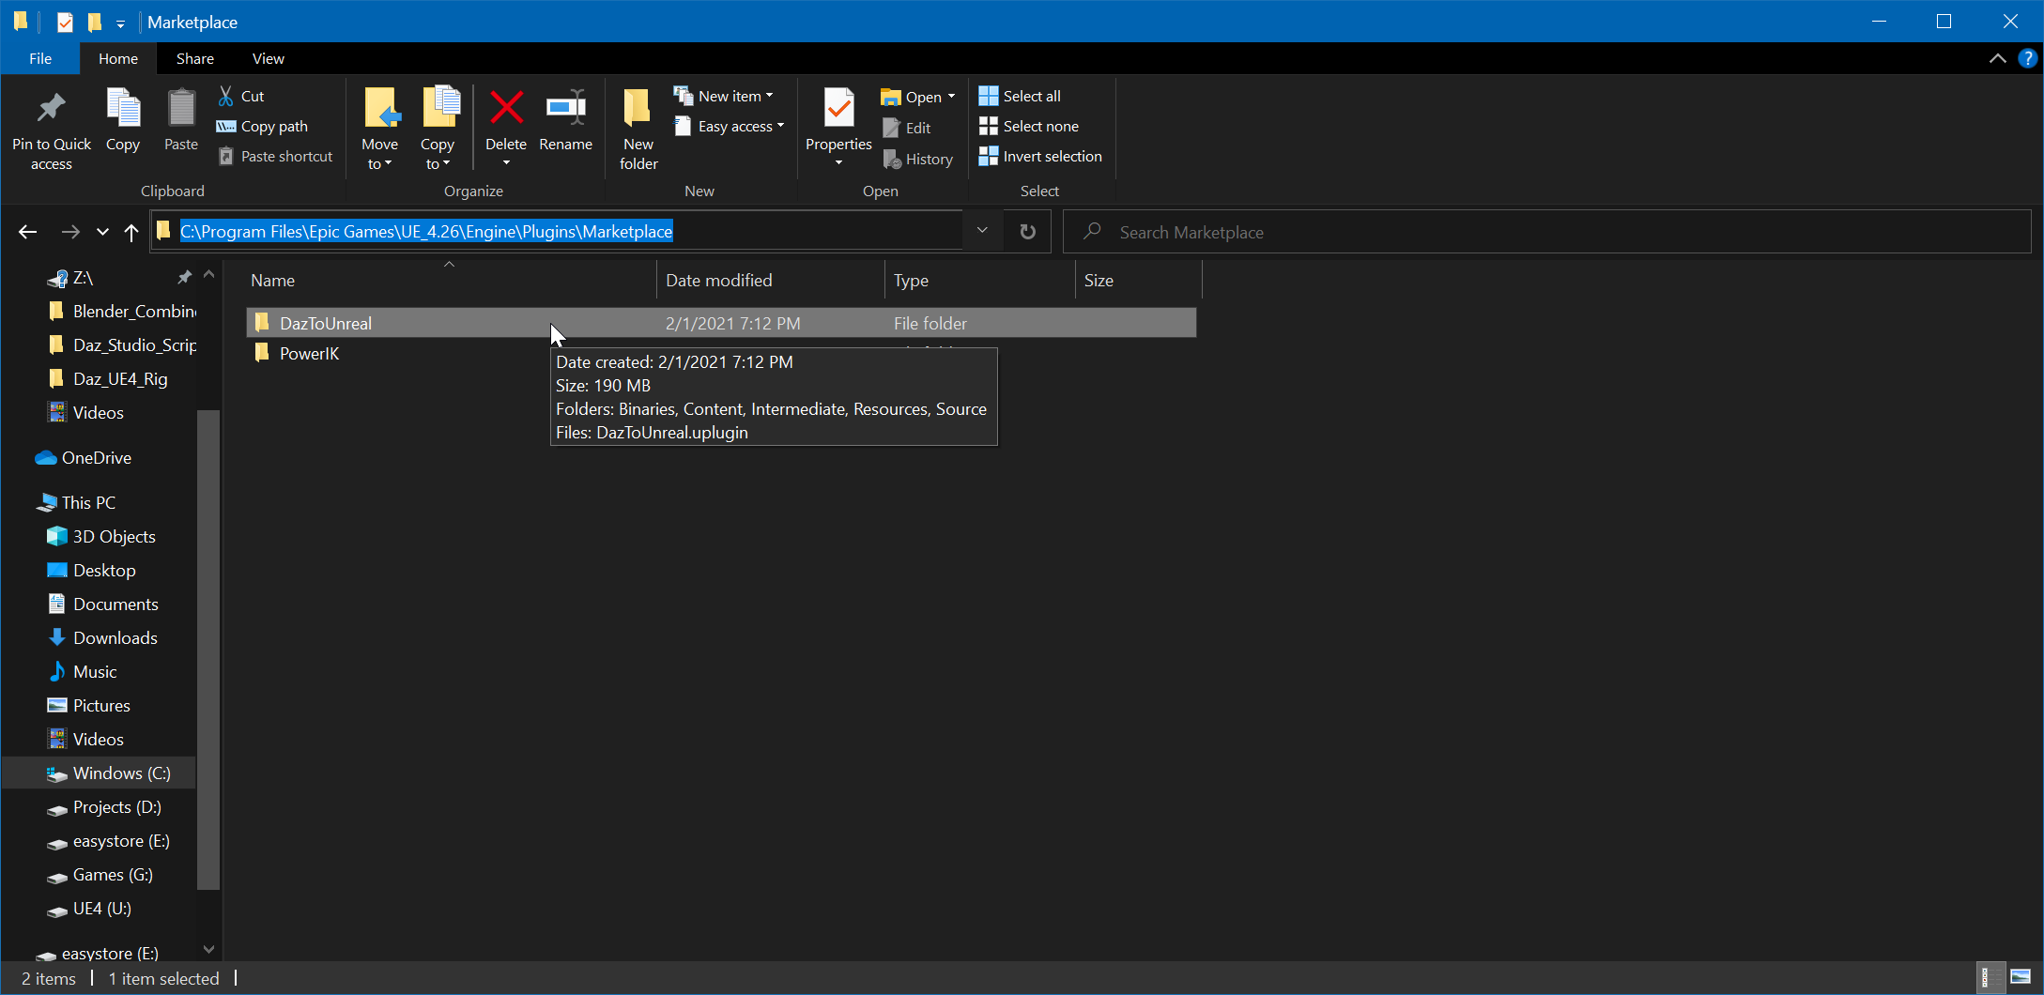Click the Copy icon in Clipboard group
Viewport: 2044px width, 995px height.
(x=123, y=109)
